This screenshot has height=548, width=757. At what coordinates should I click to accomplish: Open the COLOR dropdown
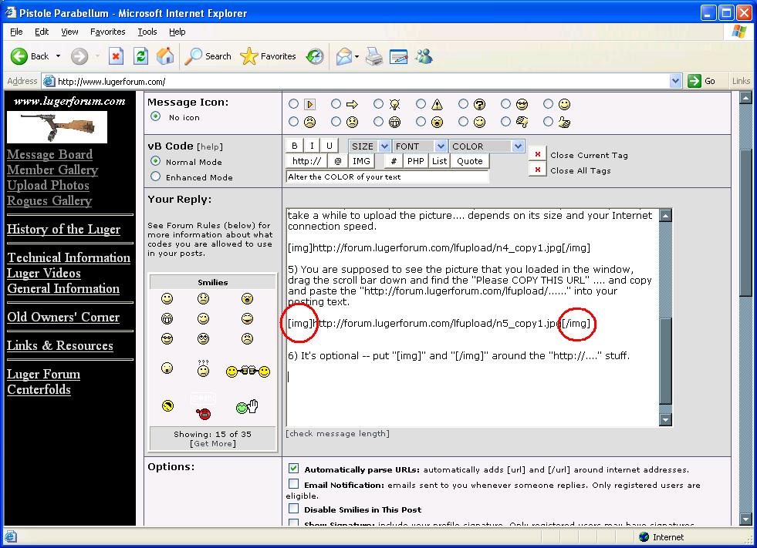[486, 146]
